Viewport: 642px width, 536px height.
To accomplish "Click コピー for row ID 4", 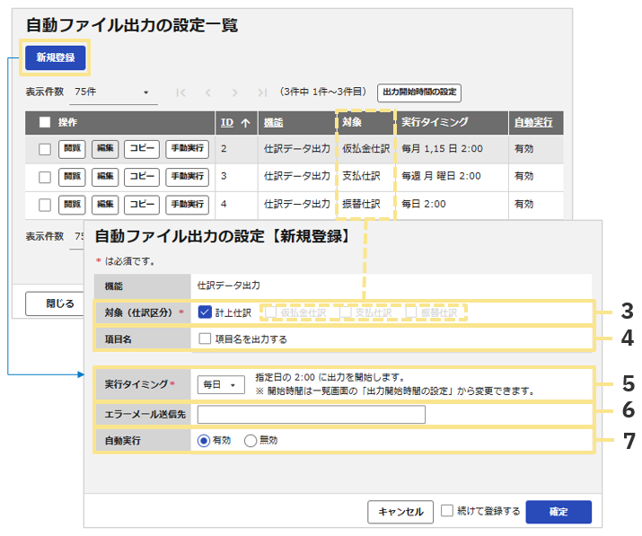I will (142, 205).
